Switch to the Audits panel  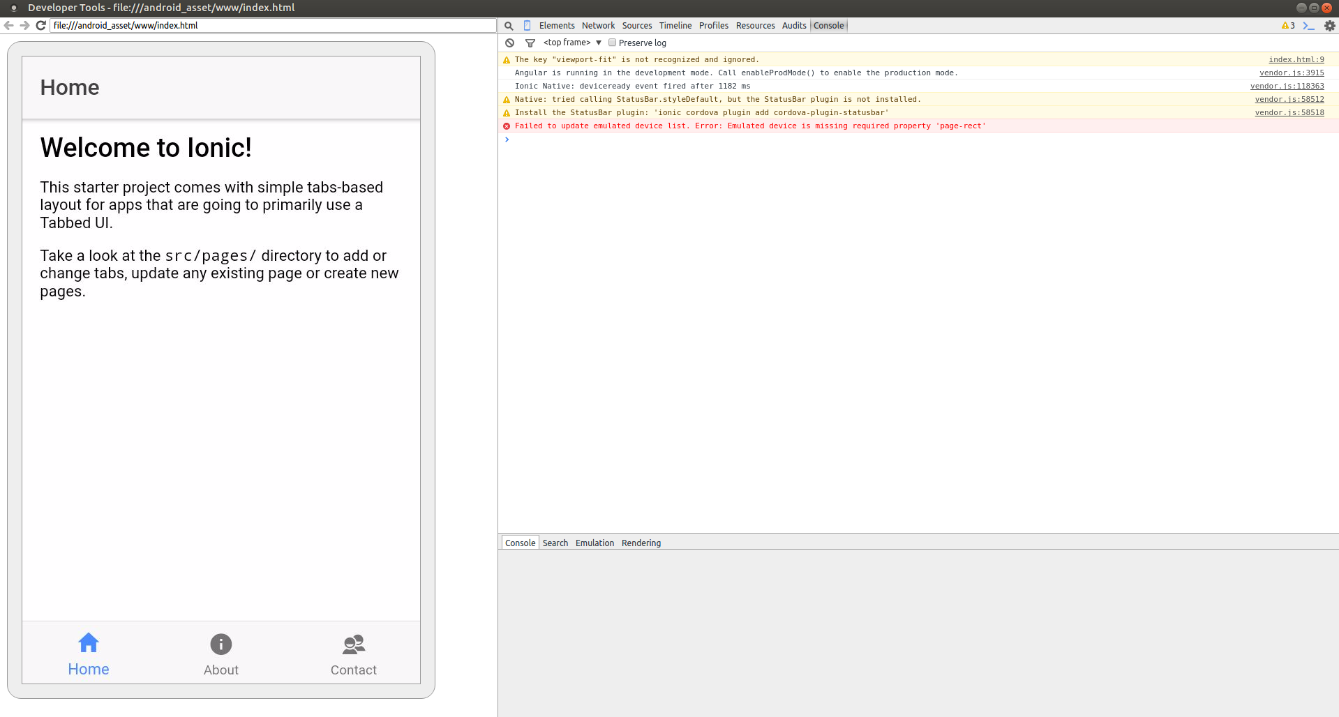point(794,26)
